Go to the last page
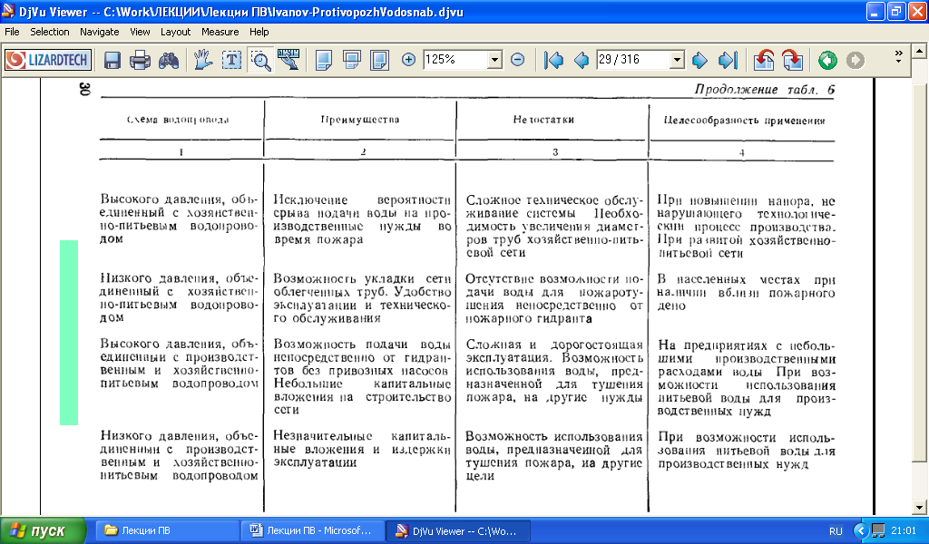 point(728,60)
